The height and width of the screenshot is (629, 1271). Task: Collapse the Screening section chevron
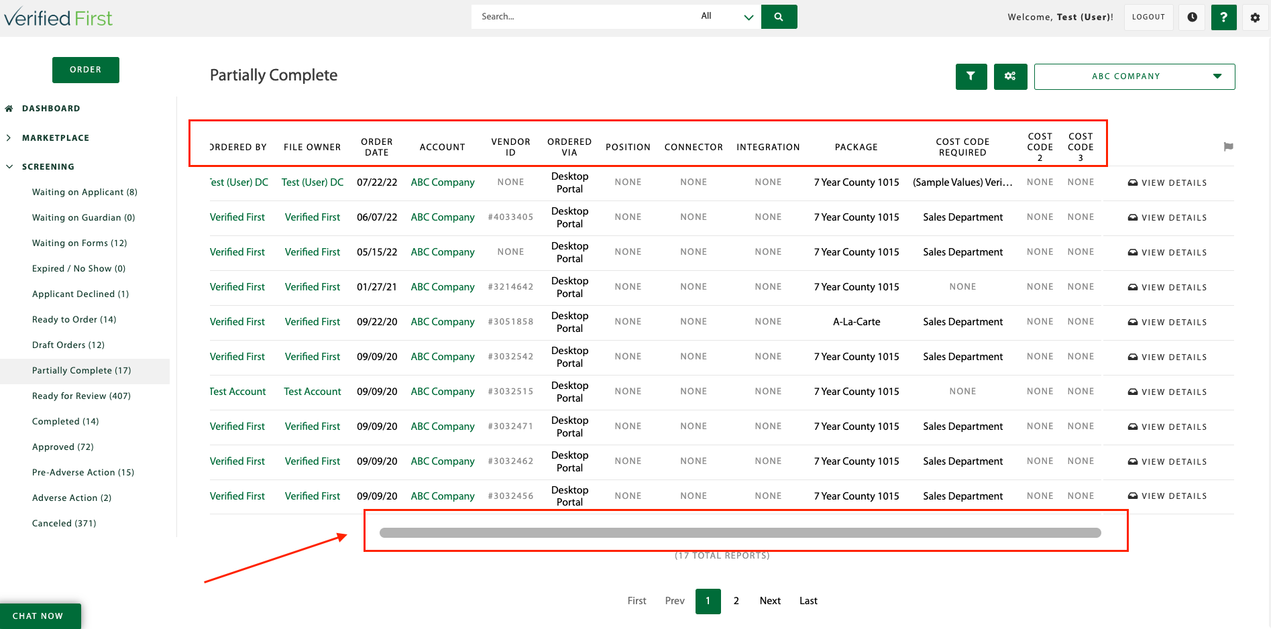[x=9, y=167]
